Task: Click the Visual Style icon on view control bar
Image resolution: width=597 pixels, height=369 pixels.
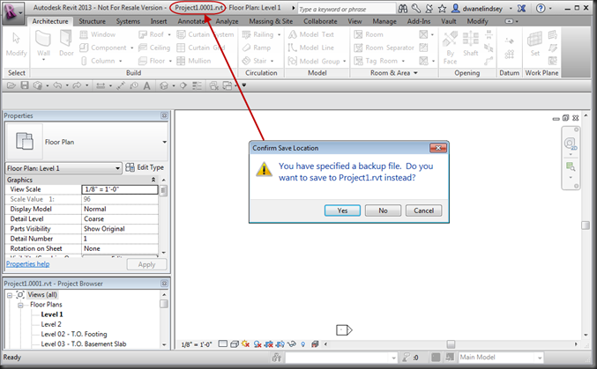Action: point(235,344)
